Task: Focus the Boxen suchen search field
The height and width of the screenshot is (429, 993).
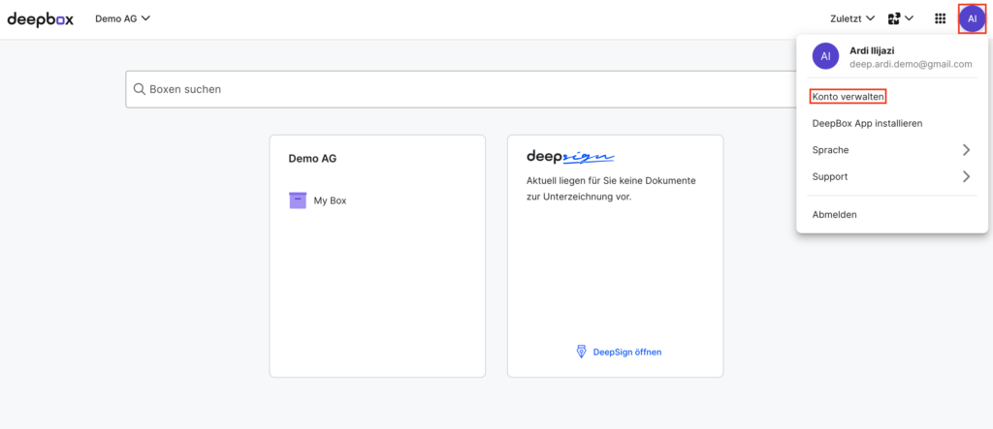Action: point(465,89)
